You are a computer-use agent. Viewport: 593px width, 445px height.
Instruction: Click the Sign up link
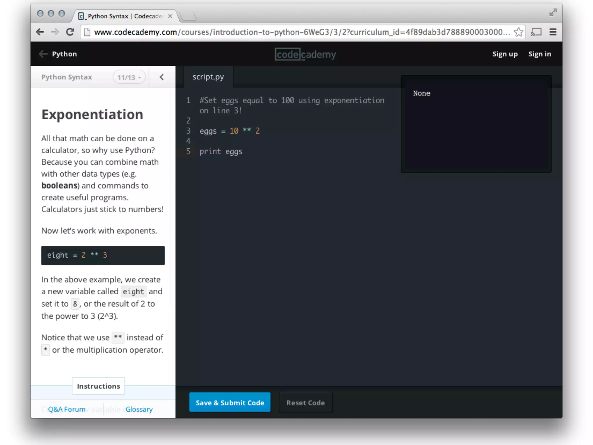click(x=505, y=54)
